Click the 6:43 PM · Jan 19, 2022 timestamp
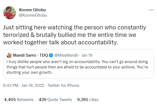Image resolution: width=157 pixels, height=105 pixels. 24,85
